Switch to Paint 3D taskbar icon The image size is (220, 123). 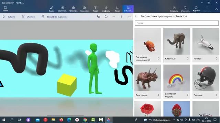pos(109,120)
